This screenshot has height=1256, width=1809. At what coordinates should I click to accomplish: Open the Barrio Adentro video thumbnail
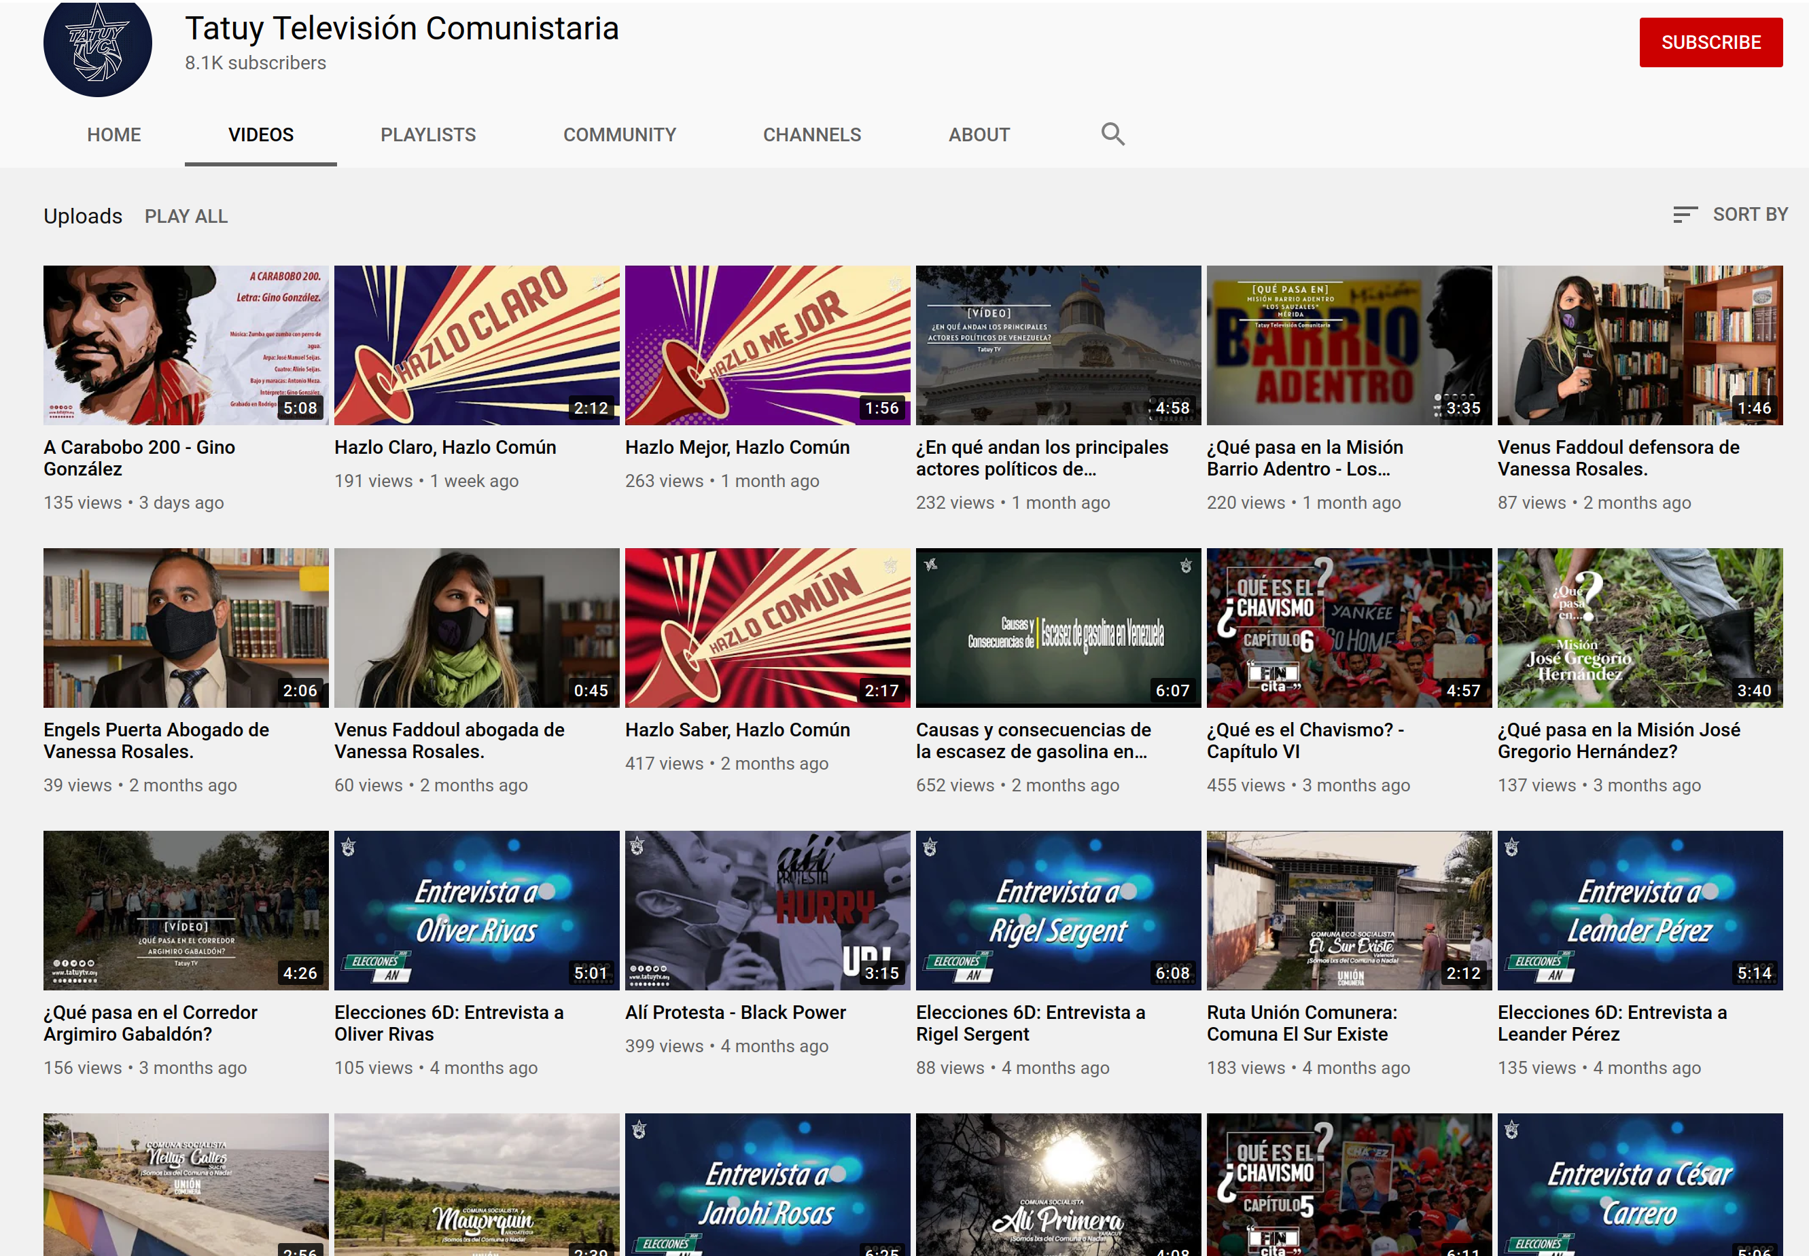pyautogui.click(x=1349, y=346)
